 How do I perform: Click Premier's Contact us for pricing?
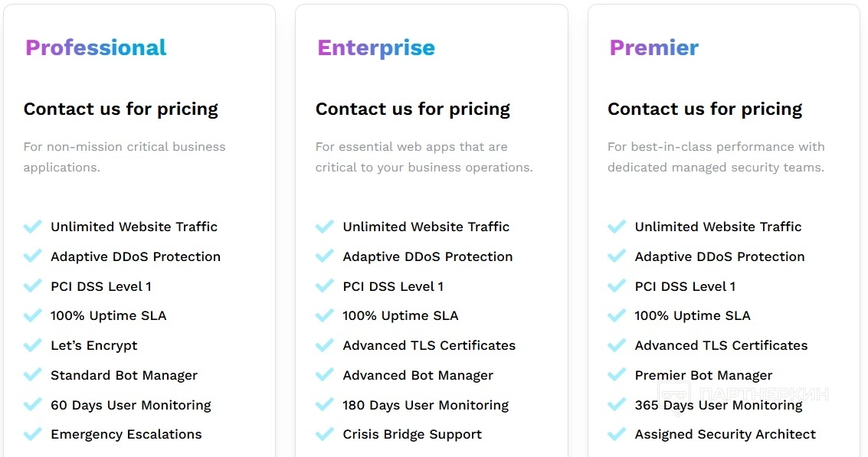(705, 109)
